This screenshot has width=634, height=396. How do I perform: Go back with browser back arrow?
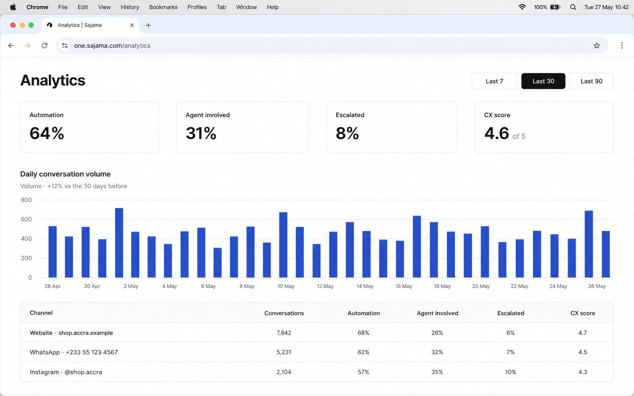click(x=11, y=46)
